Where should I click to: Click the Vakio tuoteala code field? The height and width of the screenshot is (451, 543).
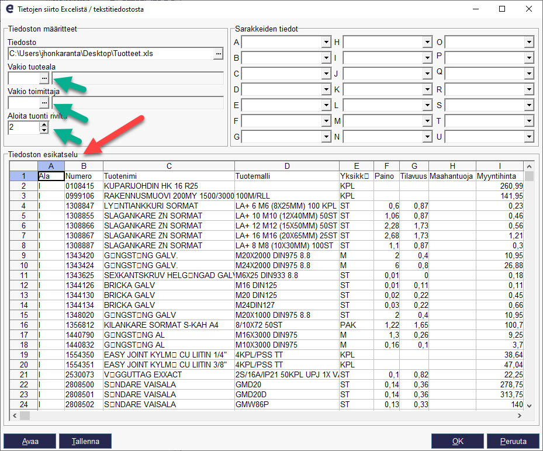pyautogui.click(x=23, y=78)
